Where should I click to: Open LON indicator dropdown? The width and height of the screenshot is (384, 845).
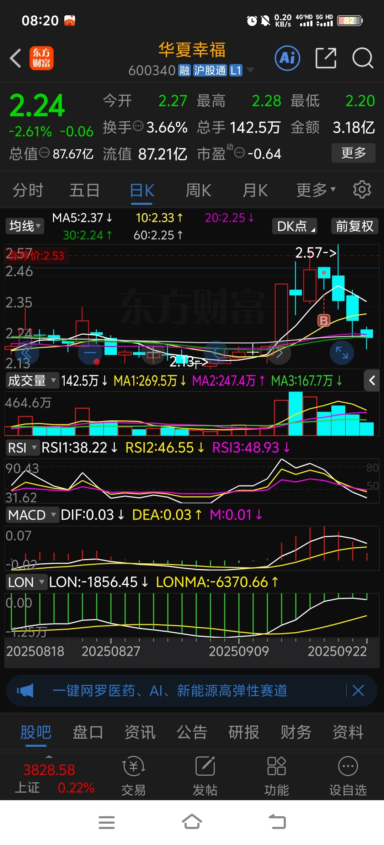[26, 582]
